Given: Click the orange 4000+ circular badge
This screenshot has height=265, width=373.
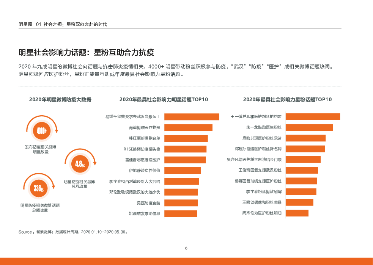Looking at the screenshot, I should (41, 131).
